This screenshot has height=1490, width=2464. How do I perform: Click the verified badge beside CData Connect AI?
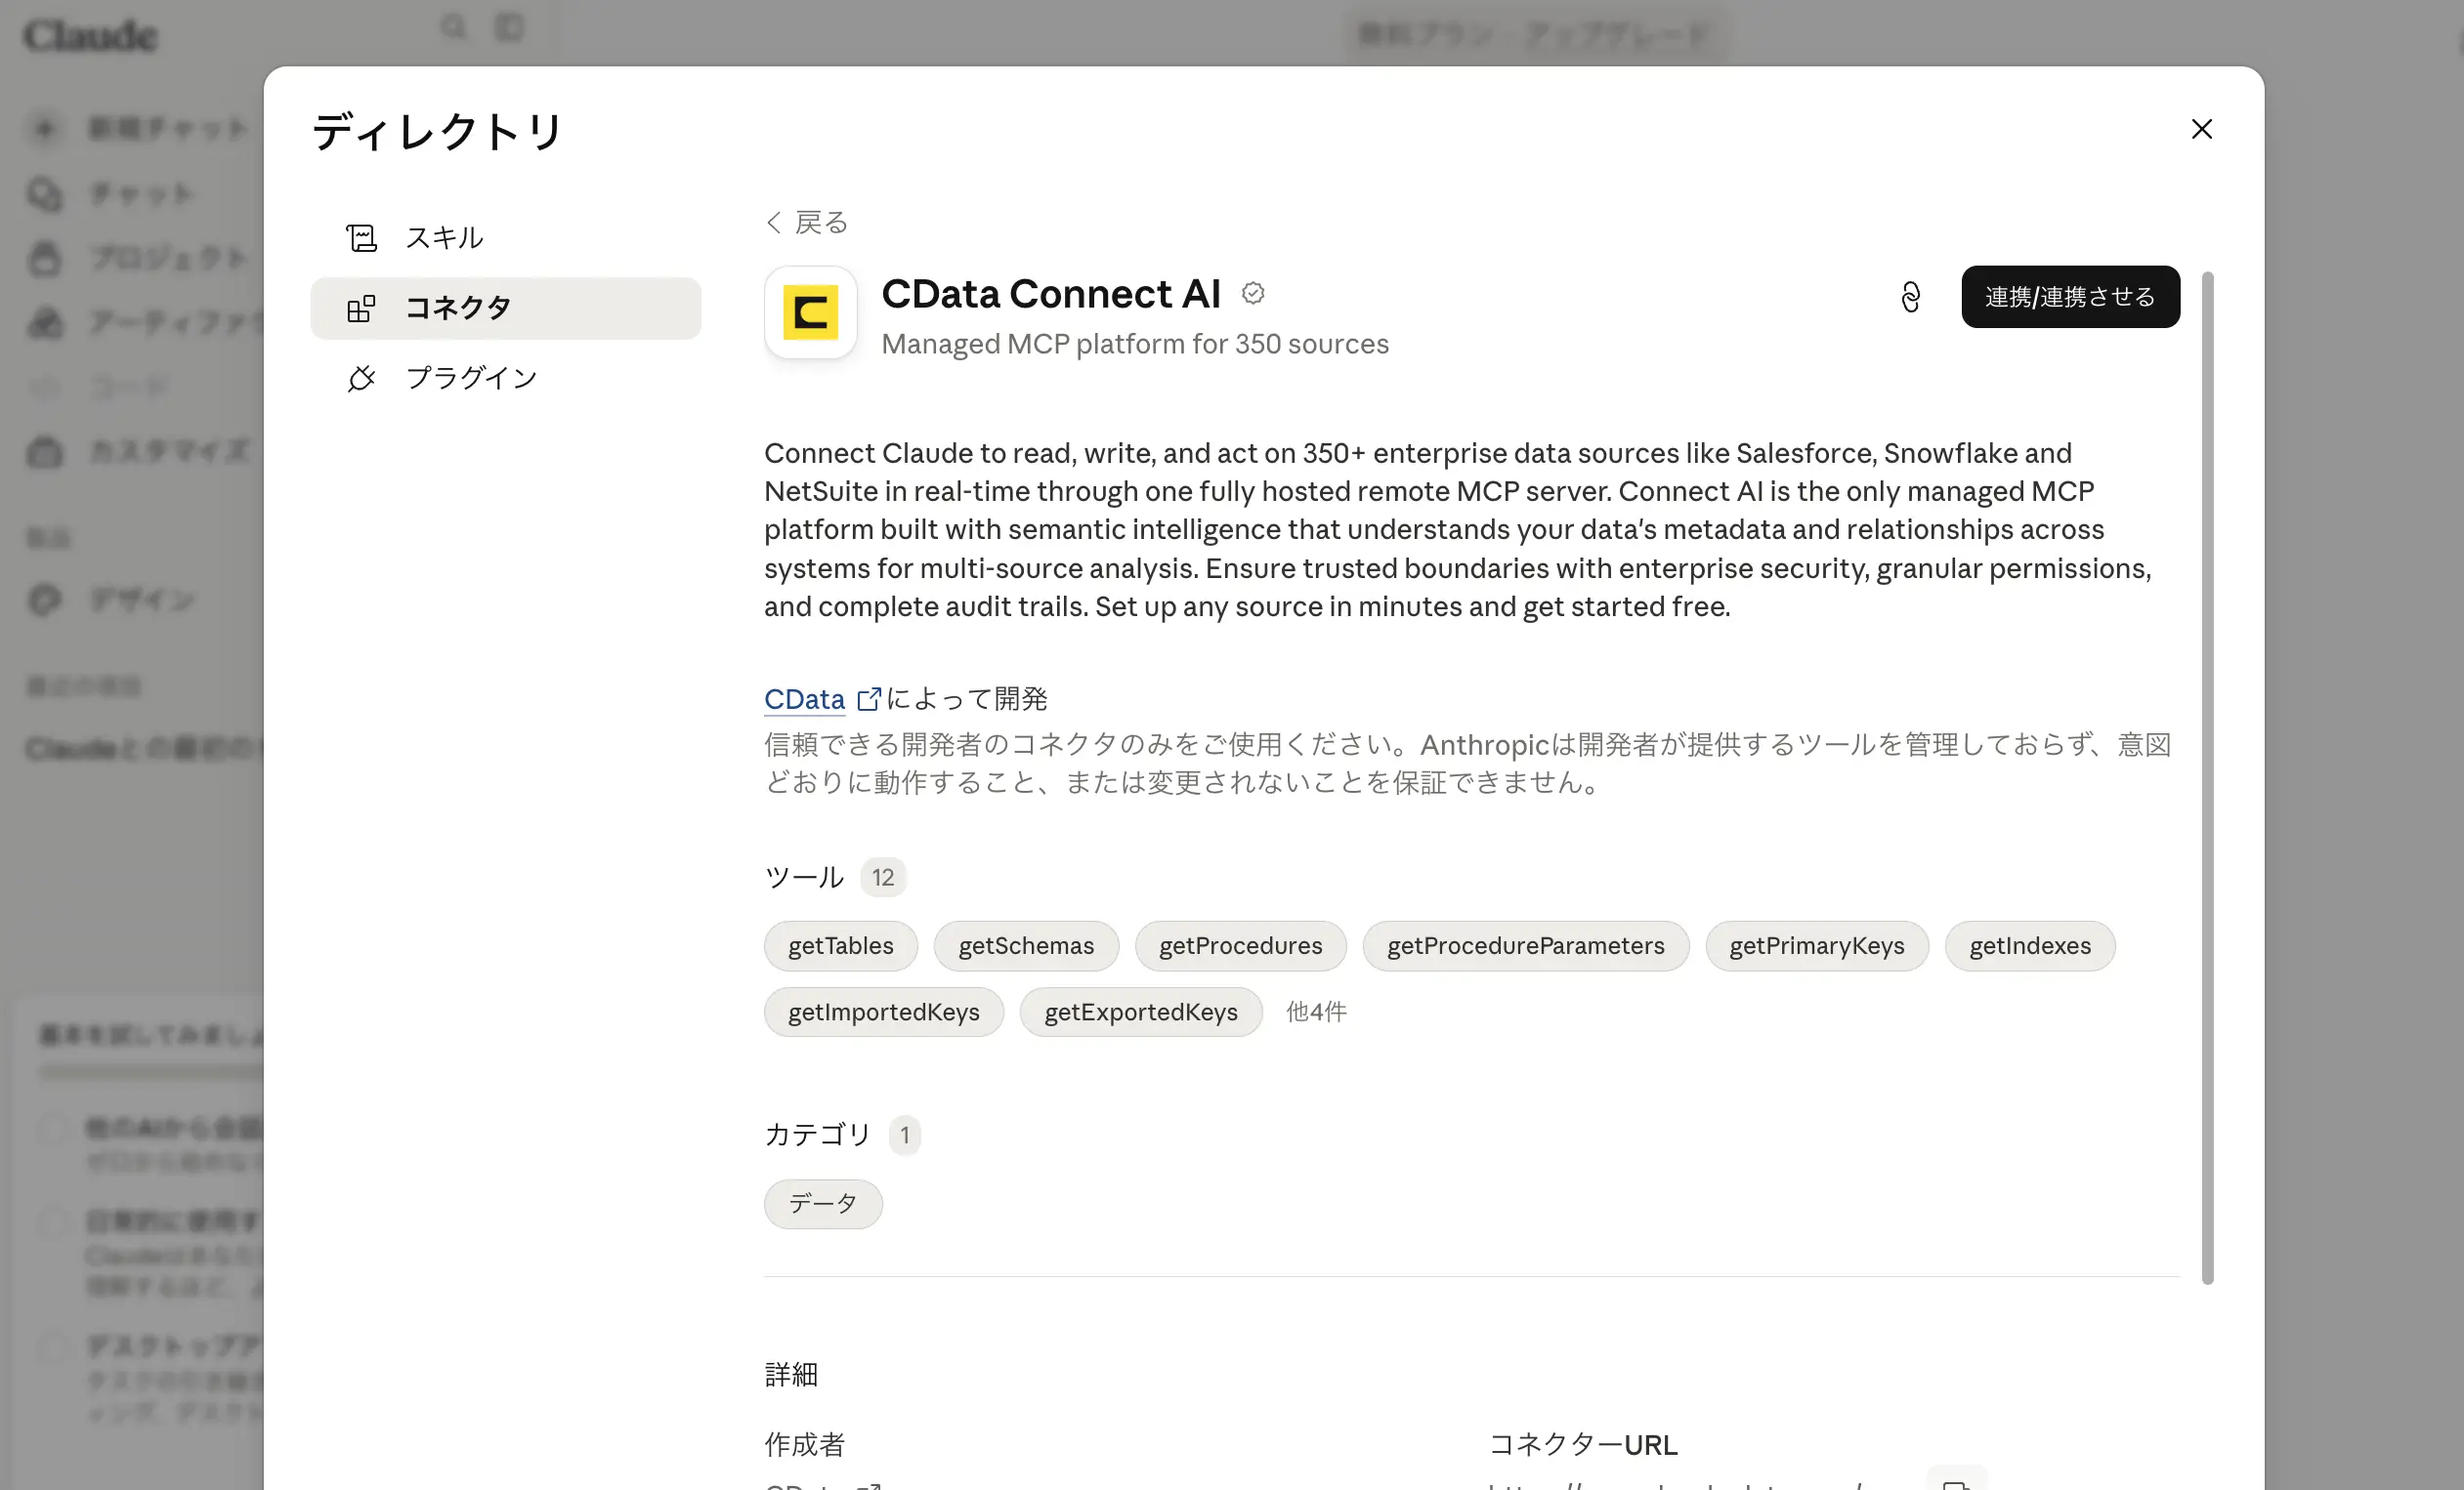coord(1253,293)
